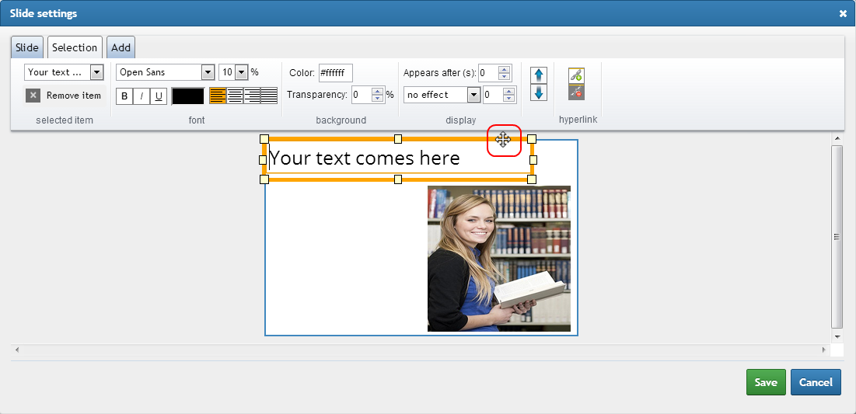856x414 pixels.
Task: Open the Open Sans font dropdown
Action: (208, 72)
